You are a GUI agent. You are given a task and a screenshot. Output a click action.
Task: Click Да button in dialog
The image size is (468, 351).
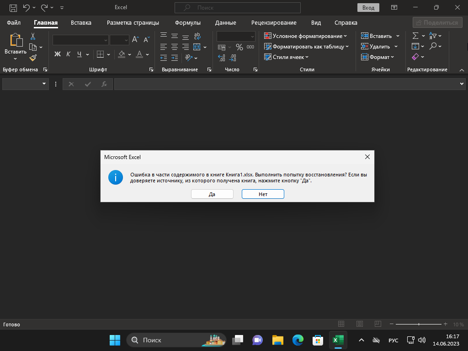(212, 194)
